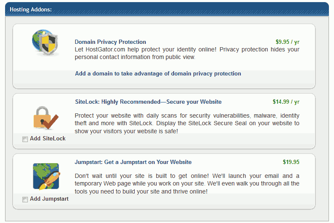The image size is (334, 223).
Task: Click the $9.95 / yr price
Action: 288,42
